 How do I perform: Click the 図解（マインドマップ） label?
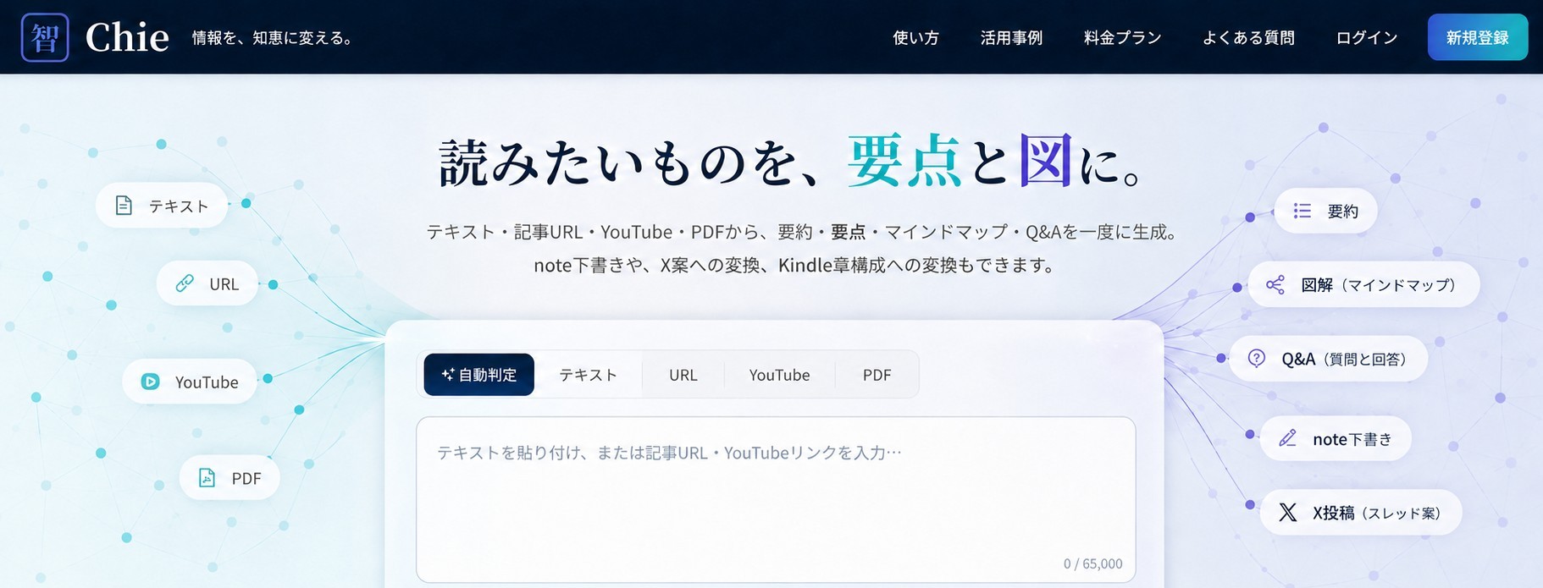click(1379, 285)
